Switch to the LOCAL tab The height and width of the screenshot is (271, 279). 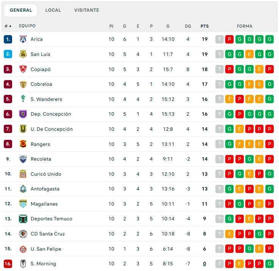click(53, 10)
